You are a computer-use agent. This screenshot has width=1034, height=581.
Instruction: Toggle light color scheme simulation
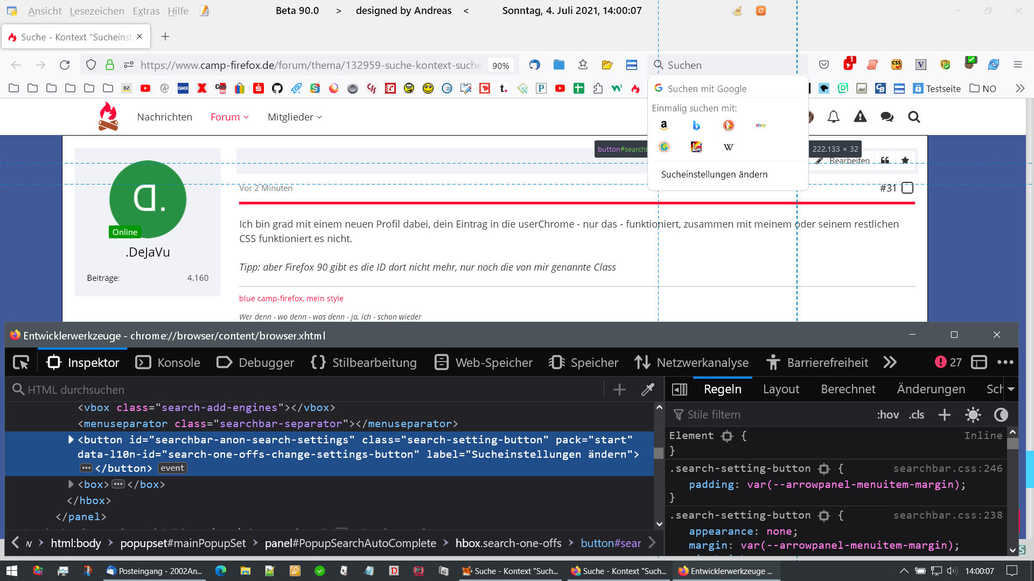point(973,415)
